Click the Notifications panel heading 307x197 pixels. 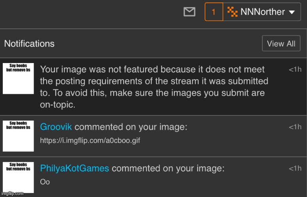[29, 43]
